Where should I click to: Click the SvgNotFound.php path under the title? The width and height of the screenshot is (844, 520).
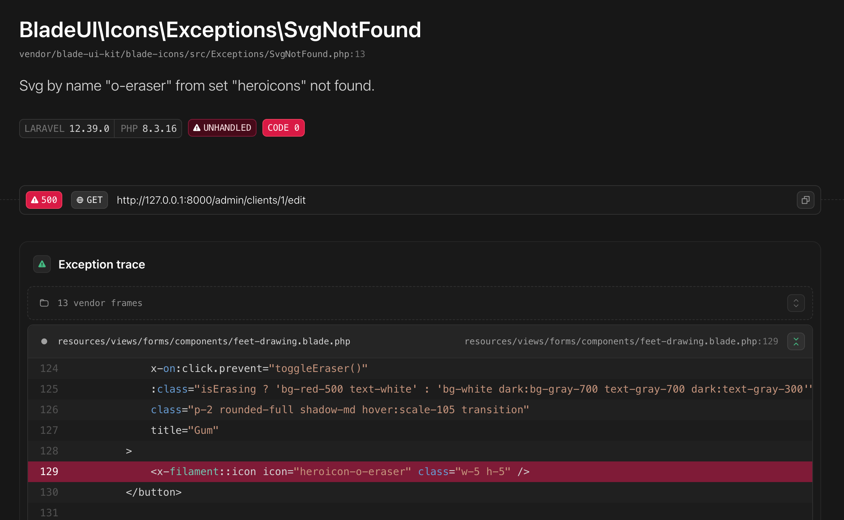tap(192, 54)
